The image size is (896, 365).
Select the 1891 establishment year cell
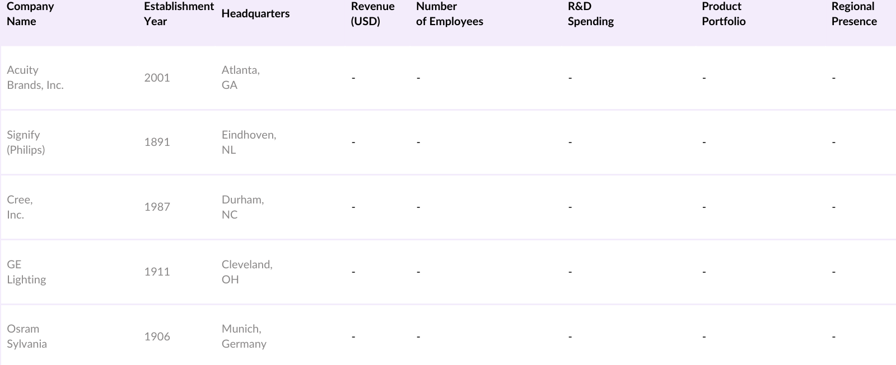[x=157, y=143]
